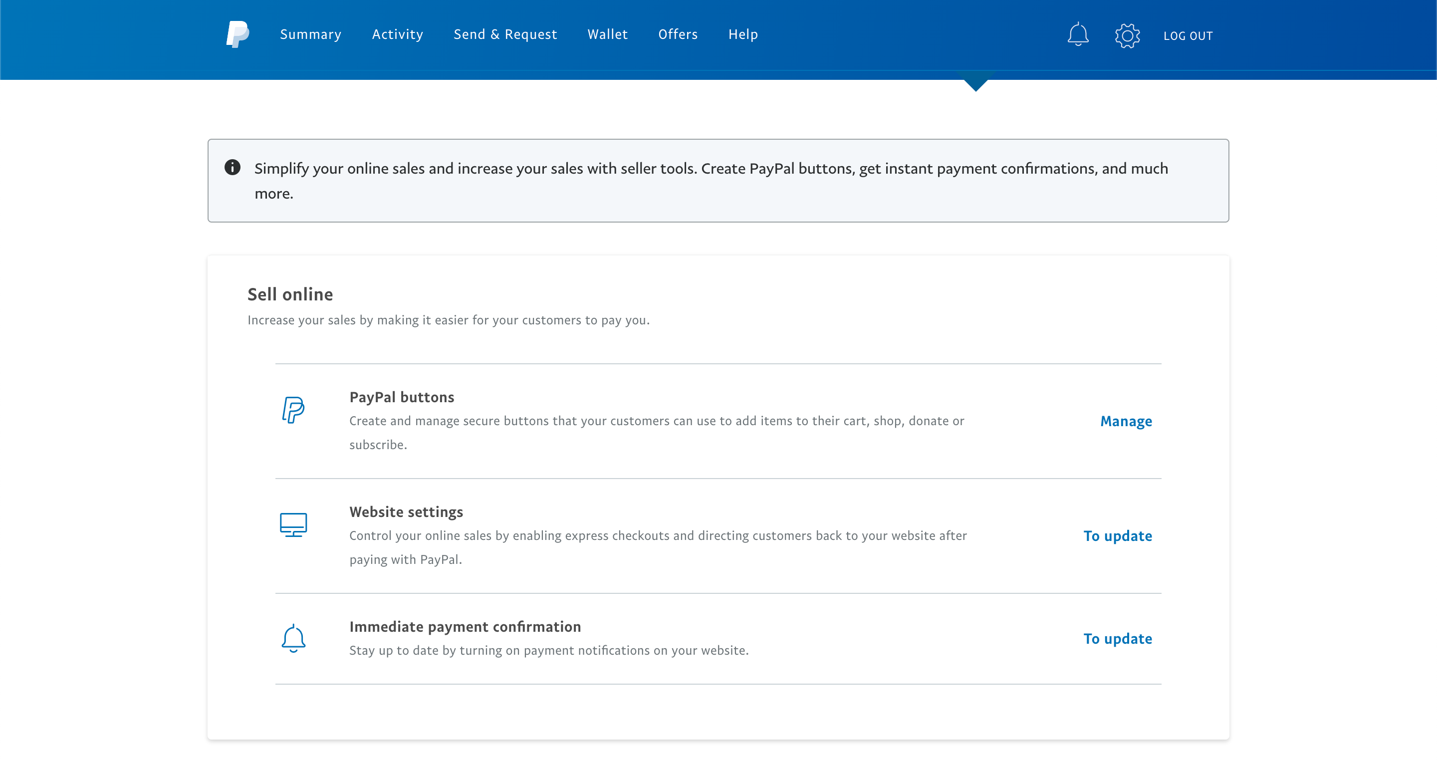Click 'Immediate payment confirmation' heading
This screenshot has height=767, width=1437.
pos(465,627)
